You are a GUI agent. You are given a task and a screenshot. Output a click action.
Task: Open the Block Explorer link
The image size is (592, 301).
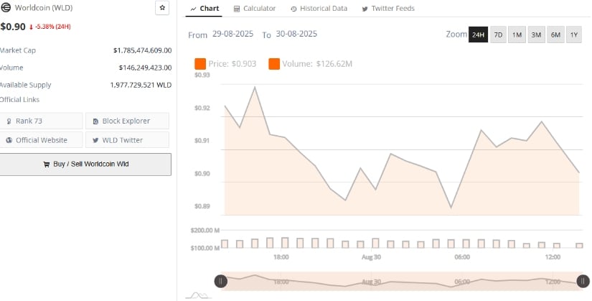click(x=127, y=121)
